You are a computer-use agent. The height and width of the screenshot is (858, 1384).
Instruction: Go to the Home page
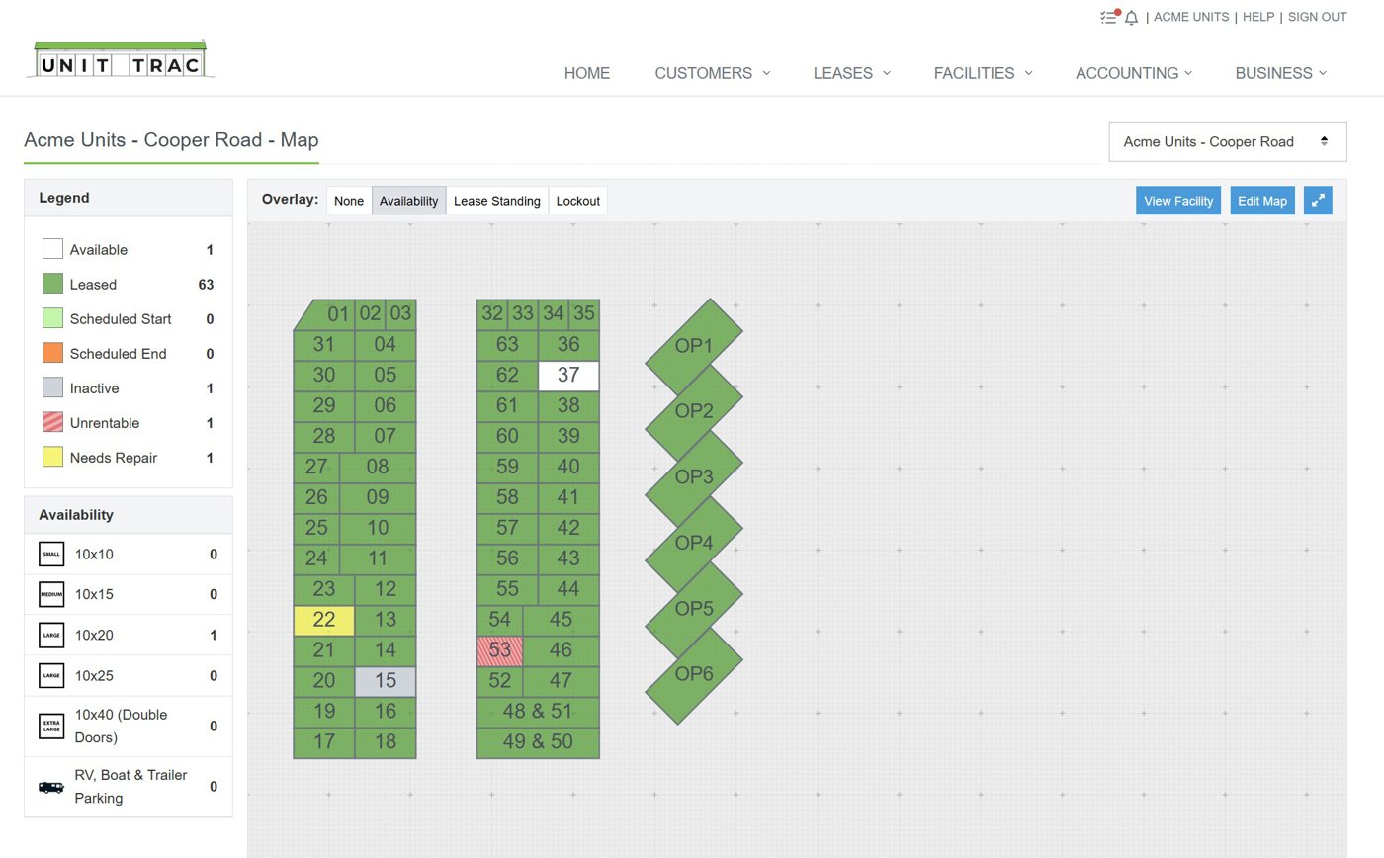587,73
